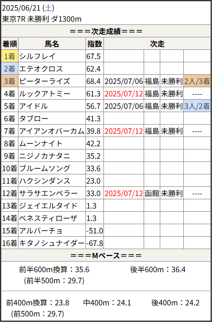Screen dimensions: 212x322
Task: Click the 次走 column header
Action: pyautogui.click(x=157, y=44)
